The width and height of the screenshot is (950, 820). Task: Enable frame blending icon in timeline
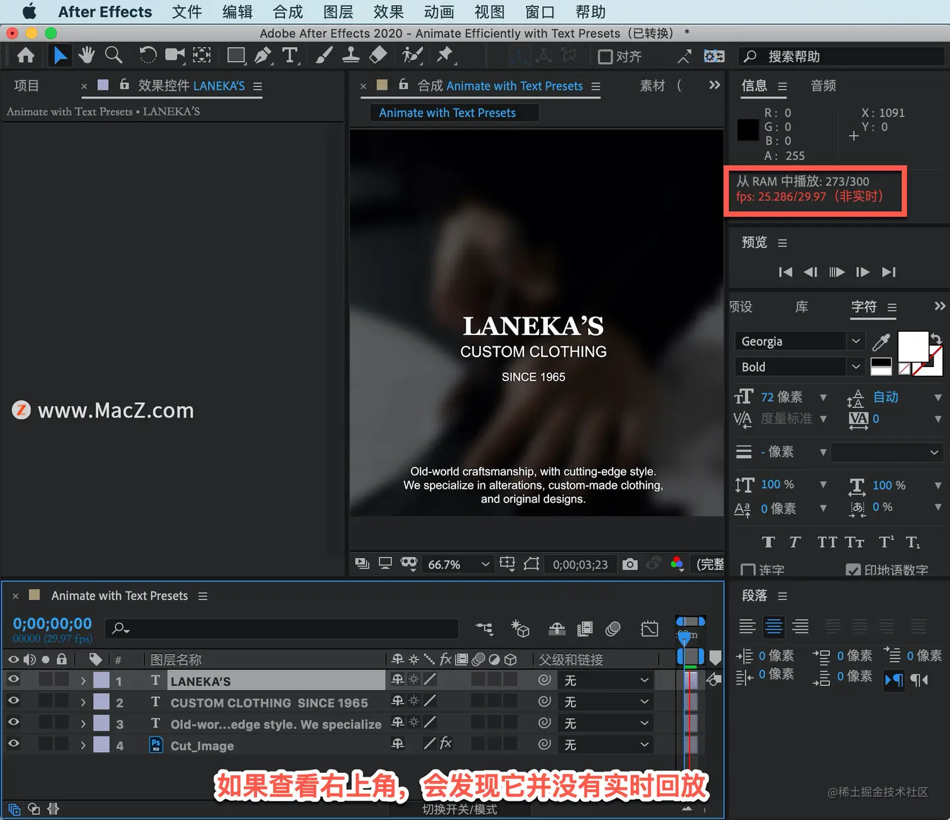coord(584,628)
